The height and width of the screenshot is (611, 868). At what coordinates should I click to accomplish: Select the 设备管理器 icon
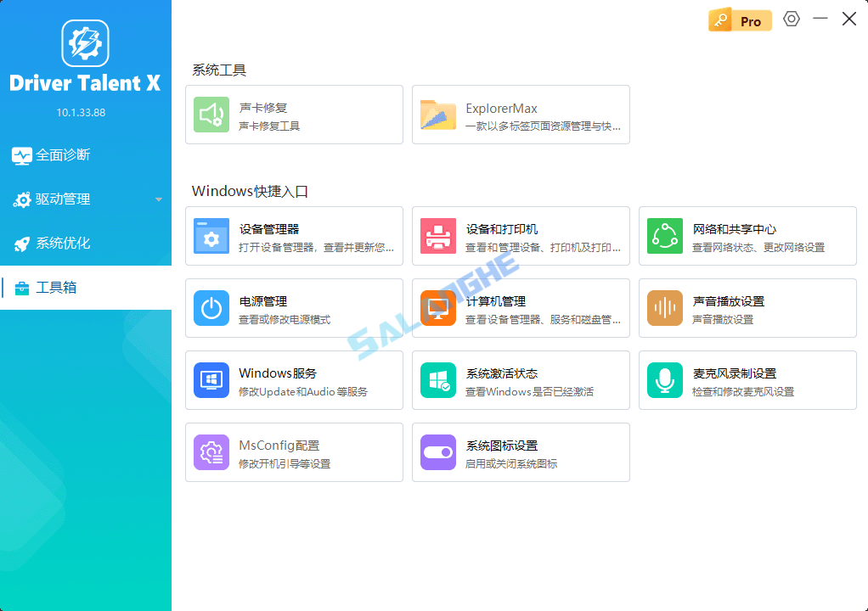click(211, 236)
